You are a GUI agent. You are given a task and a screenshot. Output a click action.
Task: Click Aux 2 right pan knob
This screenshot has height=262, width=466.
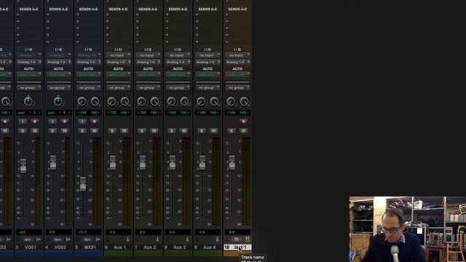pyautogui.click(x=155, y=101)
